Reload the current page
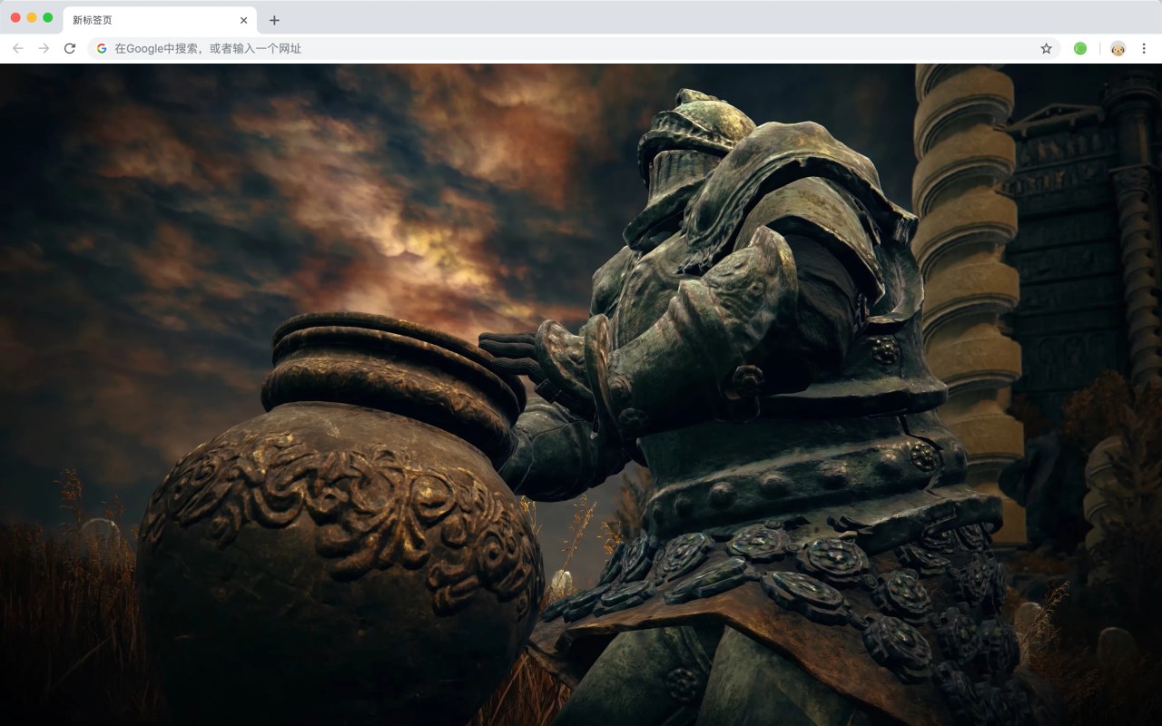This screenshot has height=726, width=1162. tap(70, 48)
